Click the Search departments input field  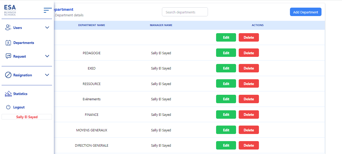click(x=185, y=12)
